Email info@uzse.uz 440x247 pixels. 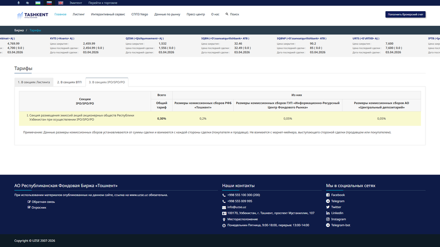[x=237, y=207]
